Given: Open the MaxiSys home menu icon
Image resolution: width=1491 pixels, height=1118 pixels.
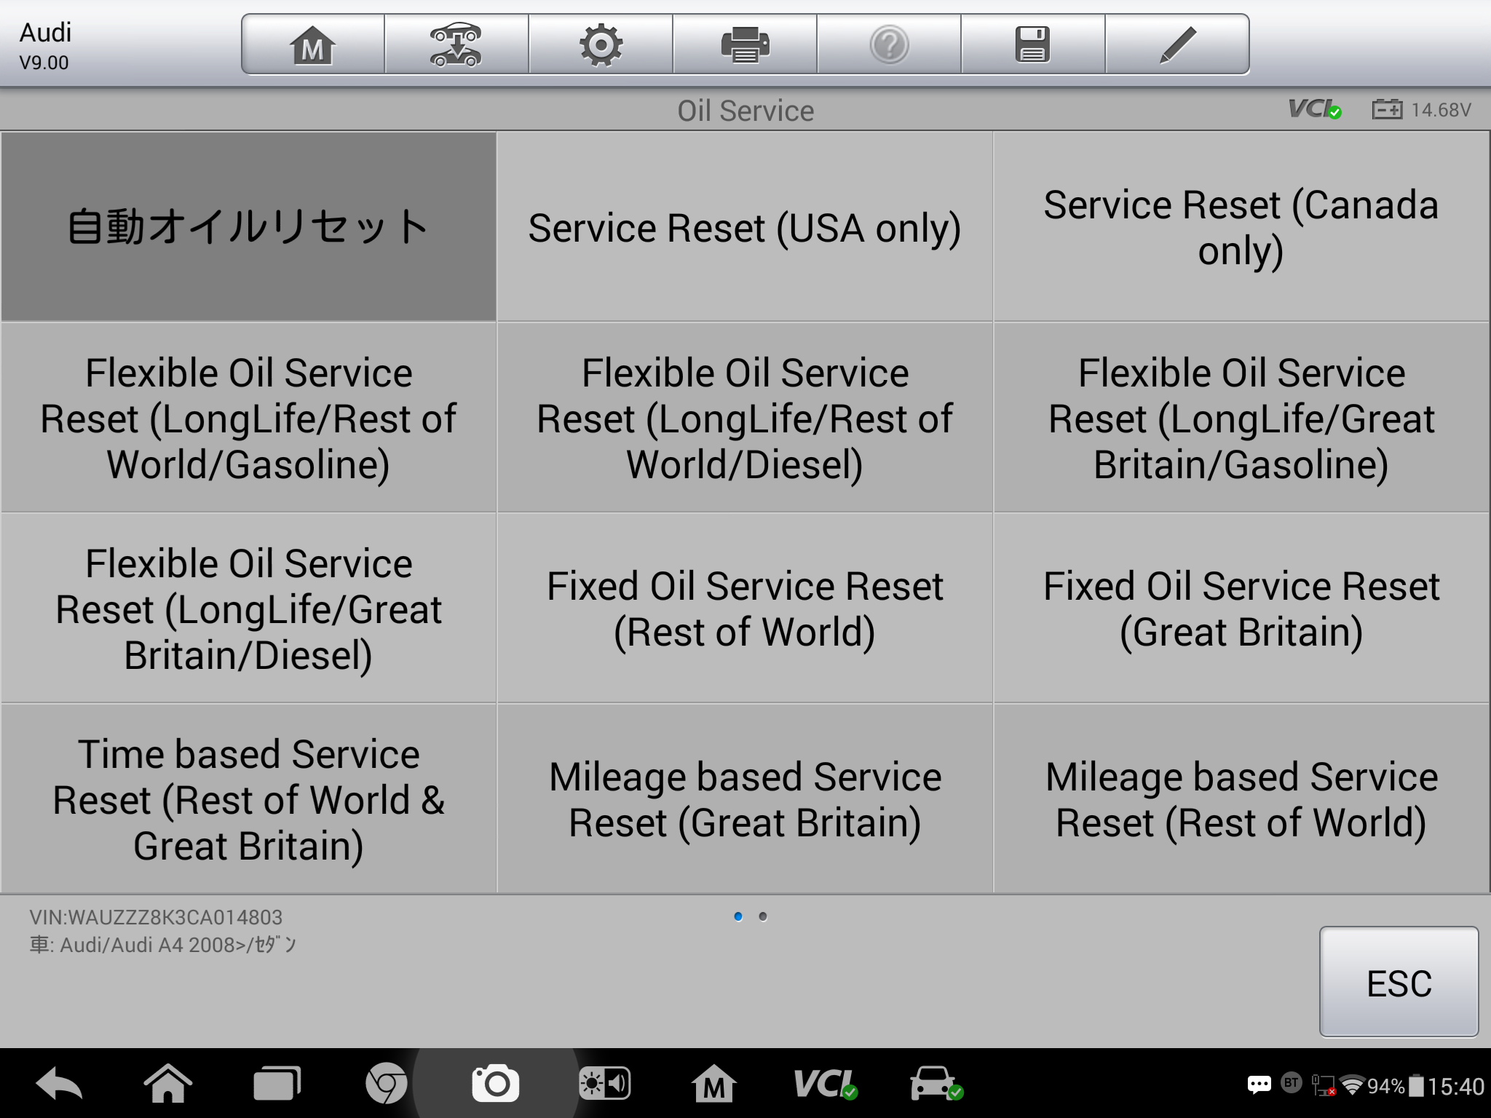Looking at the screenshot, I should 313,44.
